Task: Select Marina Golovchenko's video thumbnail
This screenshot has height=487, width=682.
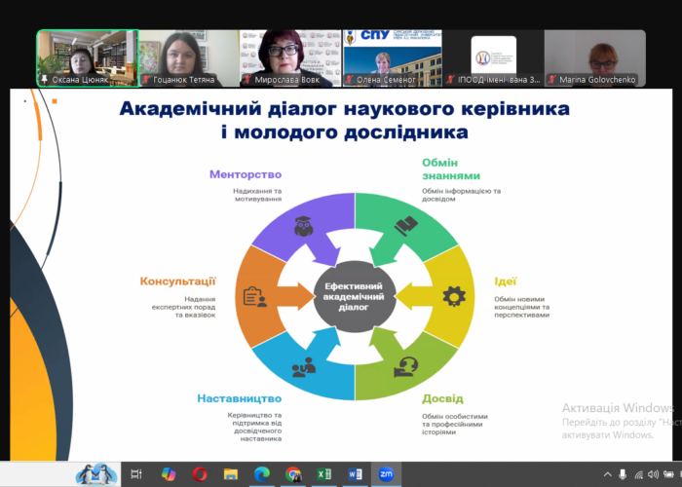Action: (594, 58)
